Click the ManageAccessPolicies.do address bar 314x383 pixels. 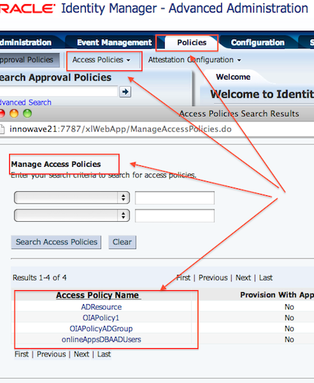pyautogui.click(x=121, y=129)
